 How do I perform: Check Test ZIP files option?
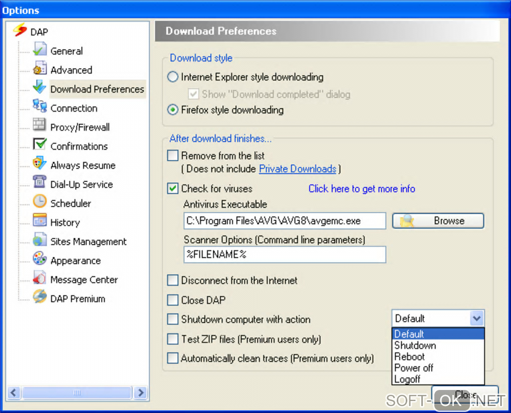pyautogui.click(x=173, y=339)
